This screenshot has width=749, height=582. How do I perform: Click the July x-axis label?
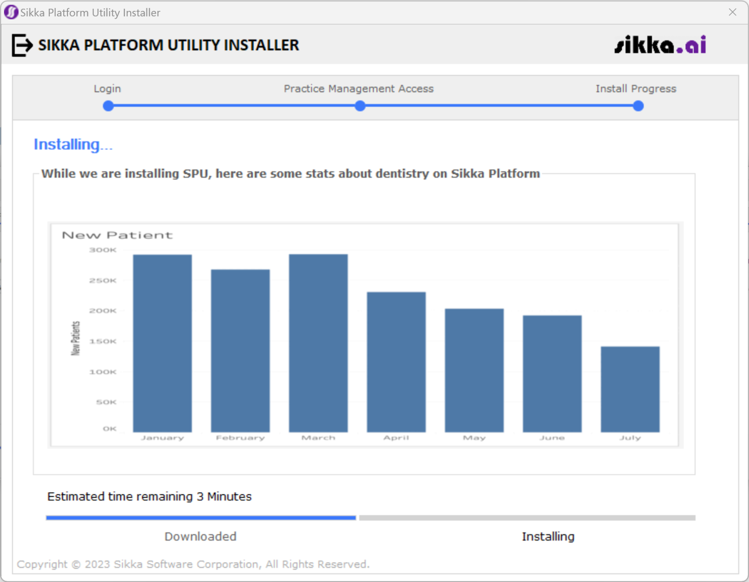630,438
